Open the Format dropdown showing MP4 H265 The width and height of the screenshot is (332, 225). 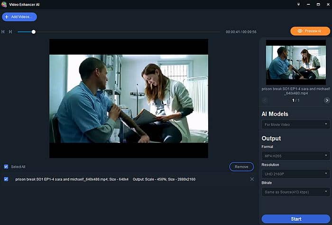pos(296,156)
